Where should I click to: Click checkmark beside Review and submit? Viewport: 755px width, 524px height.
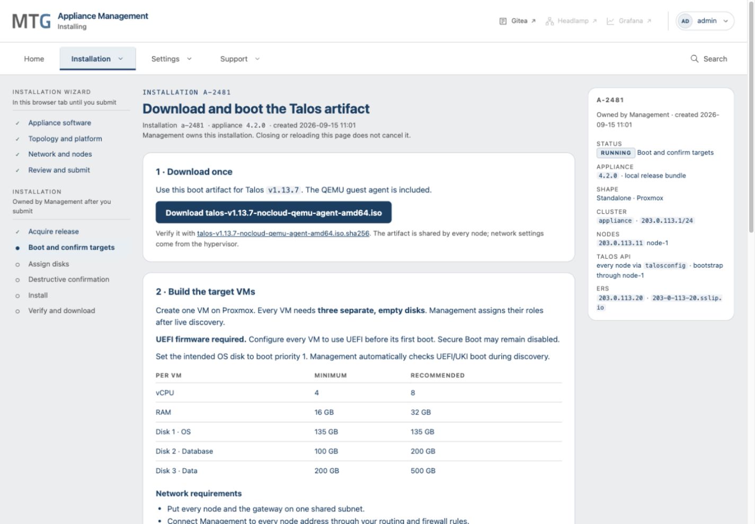click(x=17, y=170)
